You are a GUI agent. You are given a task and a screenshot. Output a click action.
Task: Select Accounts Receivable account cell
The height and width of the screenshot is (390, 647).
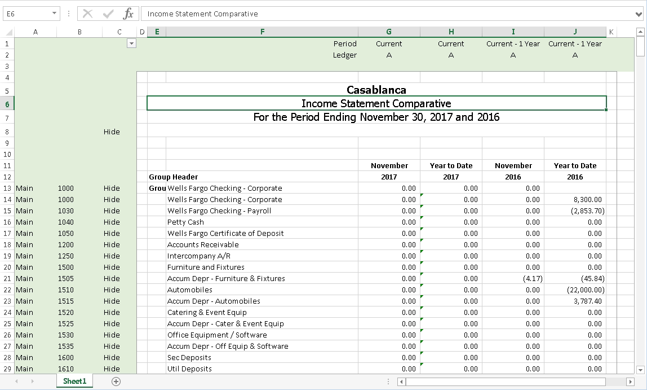click(x=262, y=244)
